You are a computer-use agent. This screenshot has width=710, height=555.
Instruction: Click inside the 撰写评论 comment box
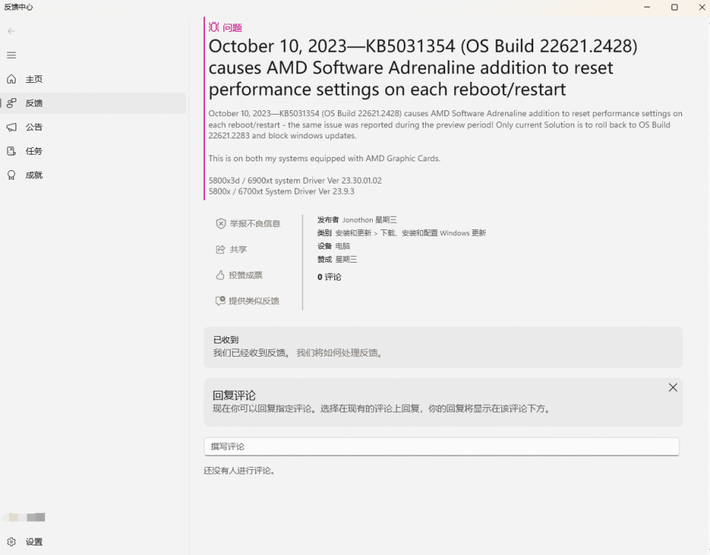(442, 447)
